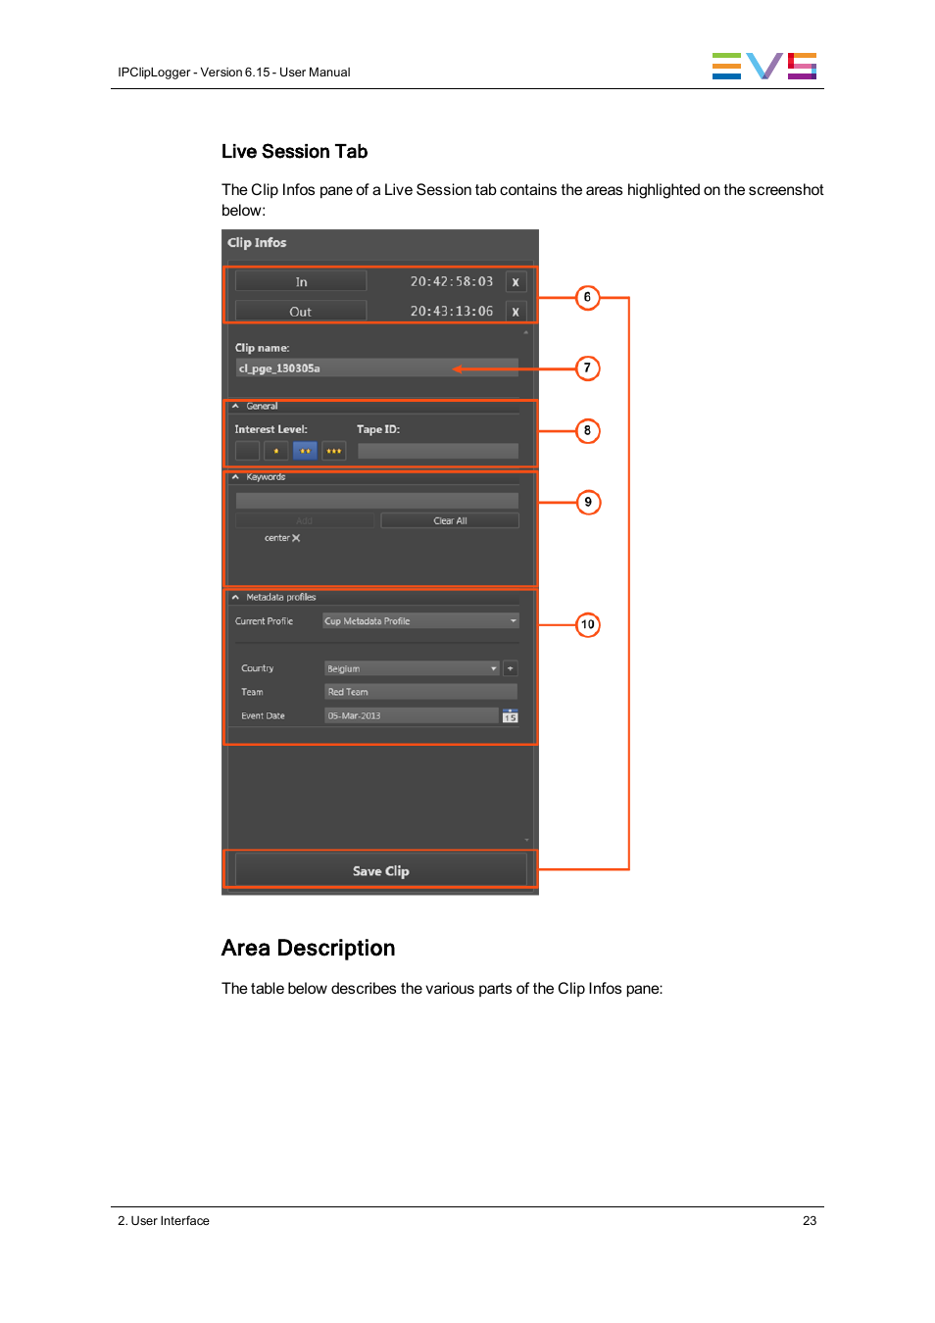Click the Team field showing Red Team
Screen dimensions: 935x1323
[x=420, y=692]
